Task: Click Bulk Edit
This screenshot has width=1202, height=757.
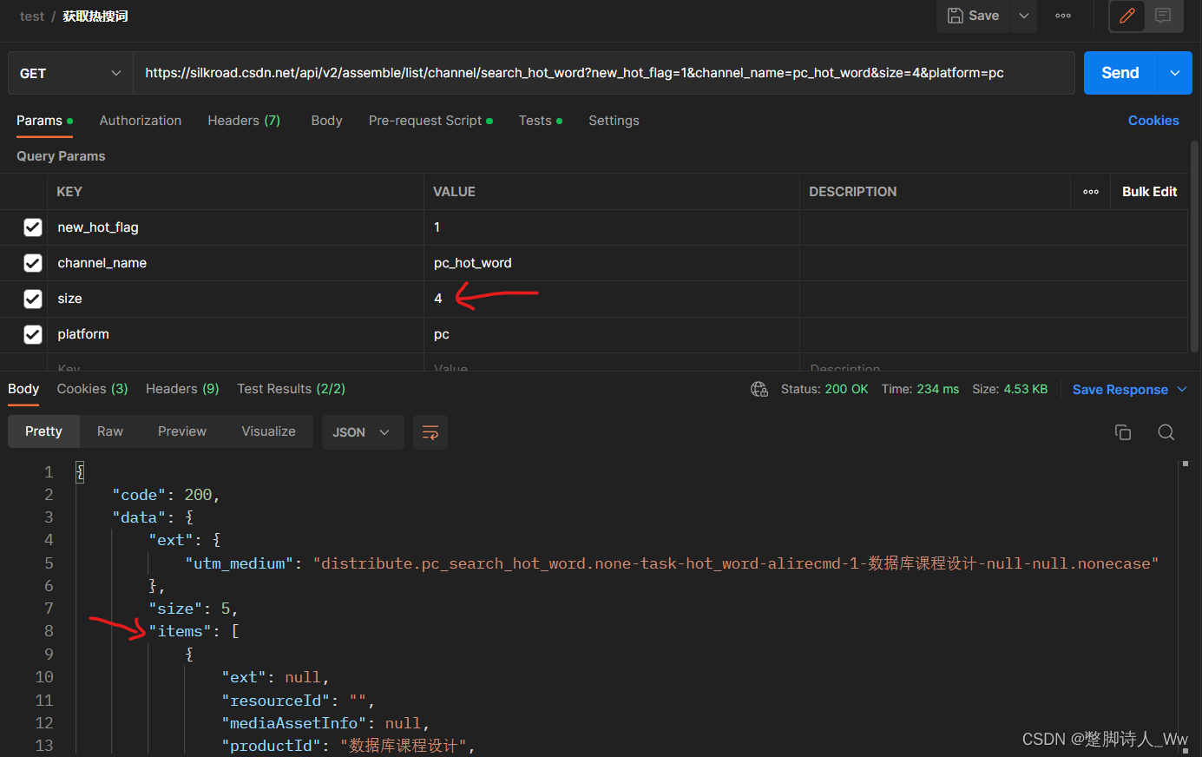Action: (x=1149, y=192)
